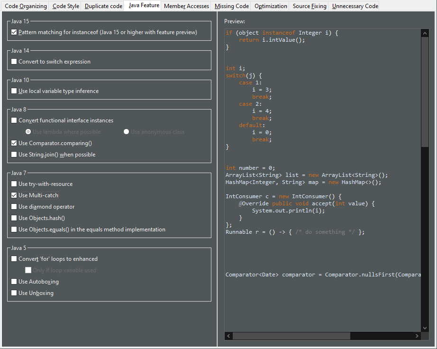437x349 pixels.
Task: Open the Code Style tab
Action: click(x=66, y=6)
